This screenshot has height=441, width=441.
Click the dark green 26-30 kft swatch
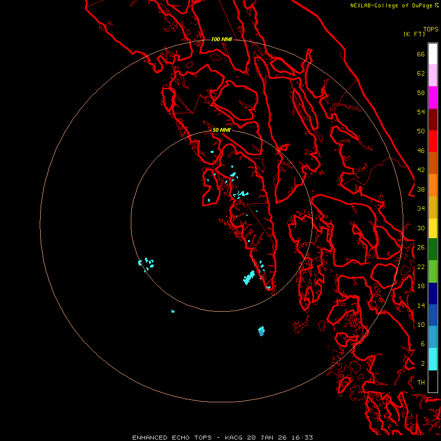pos(433,249)
